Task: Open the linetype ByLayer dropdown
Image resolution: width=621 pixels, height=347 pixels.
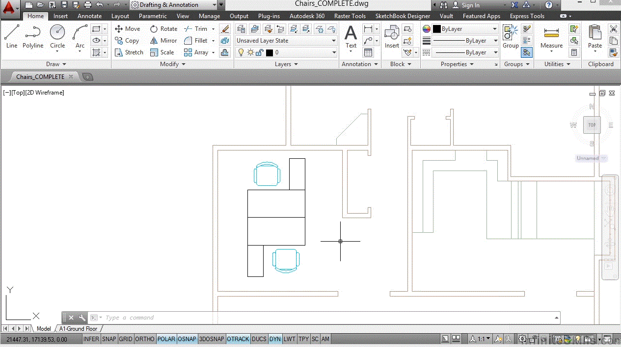Action: click(465, 52)
